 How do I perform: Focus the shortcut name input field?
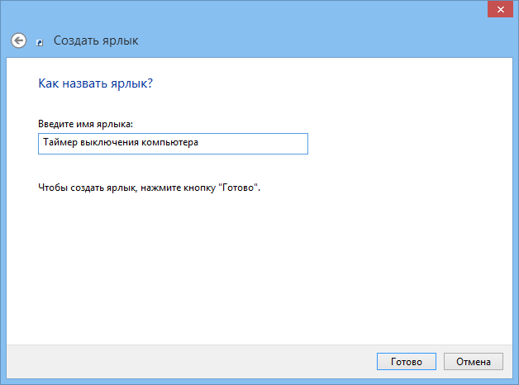(x=173, y=144)
